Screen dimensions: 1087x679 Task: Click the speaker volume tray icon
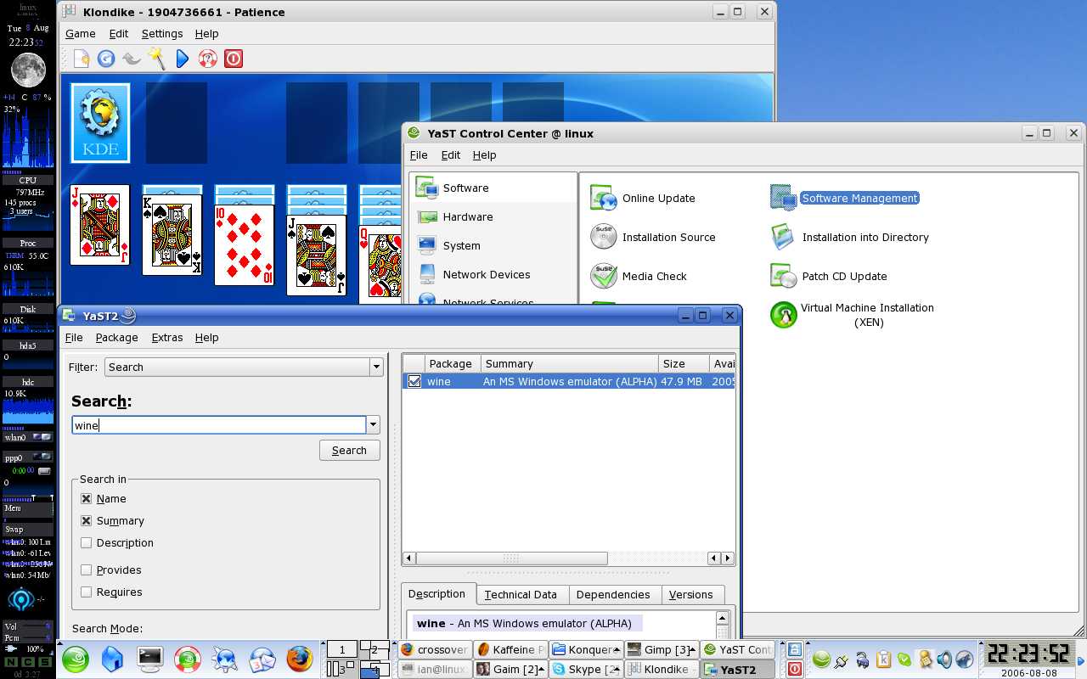[944, 659]
